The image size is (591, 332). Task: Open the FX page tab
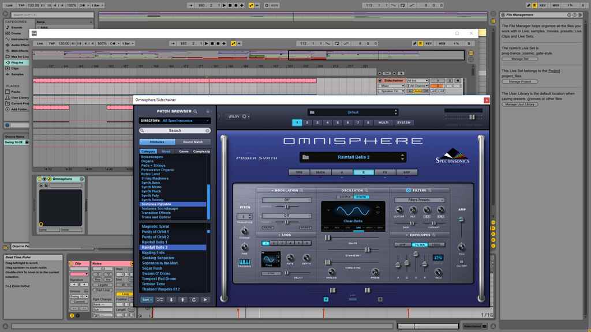(x=385, y=172)
